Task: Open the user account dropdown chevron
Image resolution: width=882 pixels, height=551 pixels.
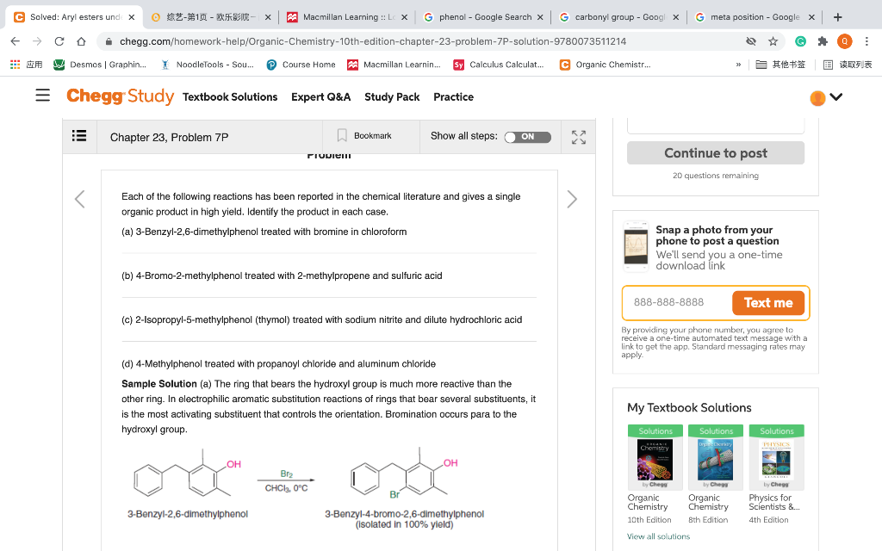Action: (x=836, y=97)
